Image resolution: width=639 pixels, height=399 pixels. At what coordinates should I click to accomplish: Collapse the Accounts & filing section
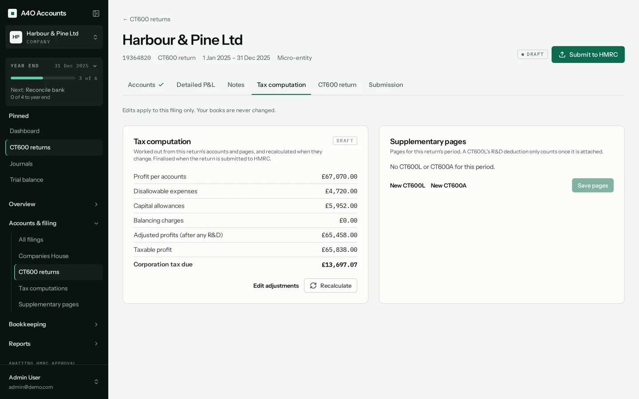point(54,223)
